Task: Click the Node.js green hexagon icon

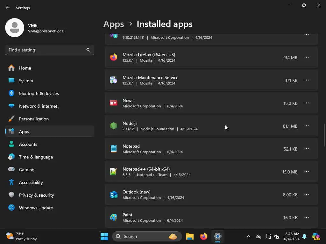Action: click(114, 126)
